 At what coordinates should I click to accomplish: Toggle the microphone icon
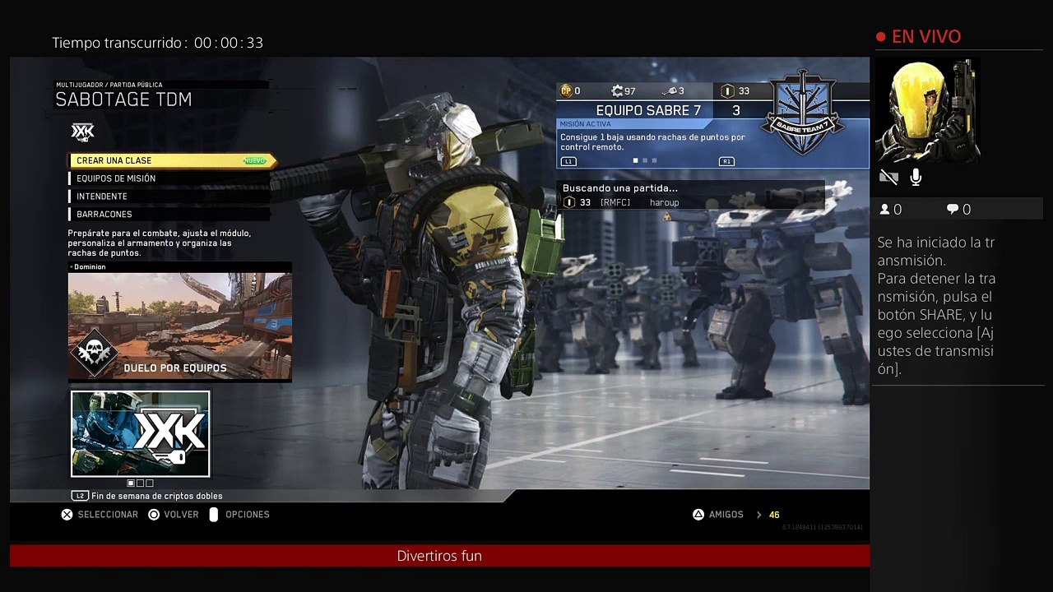pos(916,177)
